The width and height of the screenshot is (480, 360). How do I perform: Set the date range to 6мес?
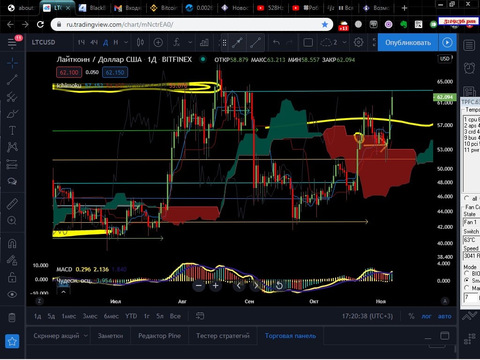pos(111,316)
